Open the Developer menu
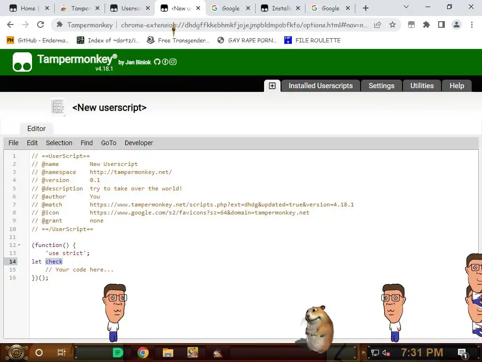This screenshot has width=482, height=362. tap(139, 143)
